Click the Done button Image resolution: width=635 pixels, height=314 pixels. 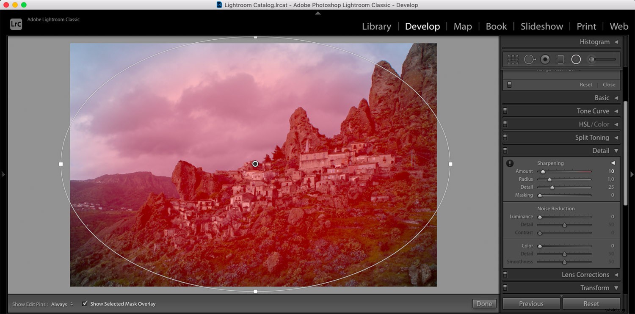pyautogui.click(x=484, y=303)
